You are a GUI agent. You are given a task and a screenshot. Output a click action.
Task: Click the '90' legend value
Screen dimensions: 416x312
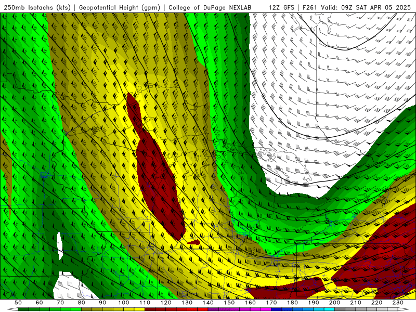pos(102,303)
